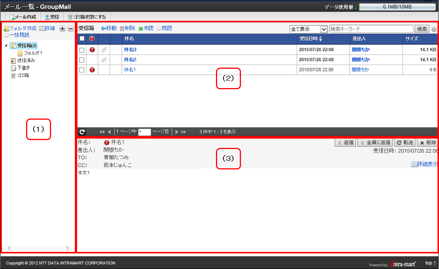Click attachment paperclip in 件名3 row
This screenshot has width=439, height=269.
tap(104, 50)
